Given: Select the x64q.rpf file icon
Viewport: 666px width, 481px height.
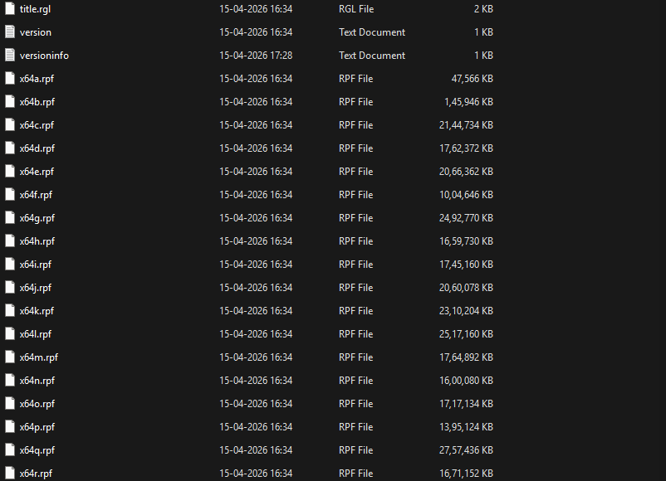Looking at the screenshot, I should pyautogui.click(x=10, y=450).
